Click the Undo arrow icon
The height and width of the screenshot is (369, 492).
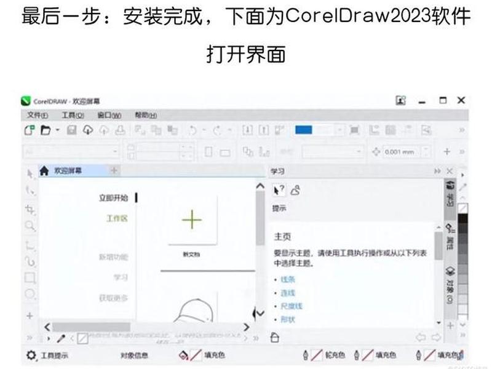click(192, 130)
